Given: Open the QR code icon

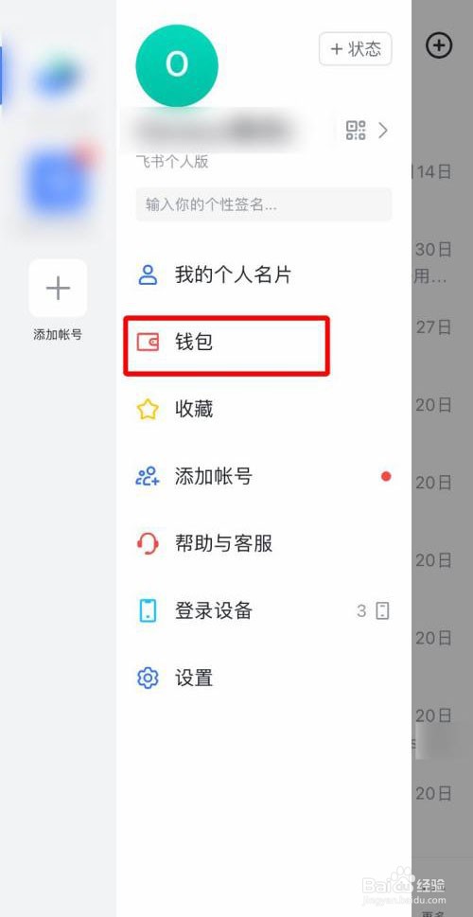Looking at the screenshot, I should pos(356,130).
